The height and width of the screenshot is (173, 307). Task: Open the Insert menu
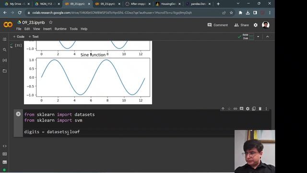(x=47, y=29)
